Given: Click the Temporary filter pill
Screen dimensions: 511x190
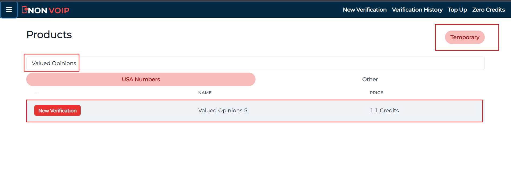Looking at the screenshot, I should 465,37.
